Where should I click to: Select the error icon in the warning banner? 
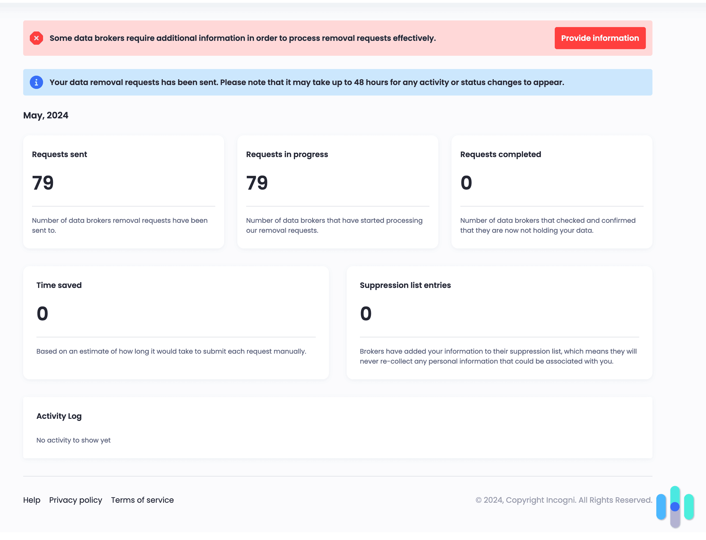(36, 38)
